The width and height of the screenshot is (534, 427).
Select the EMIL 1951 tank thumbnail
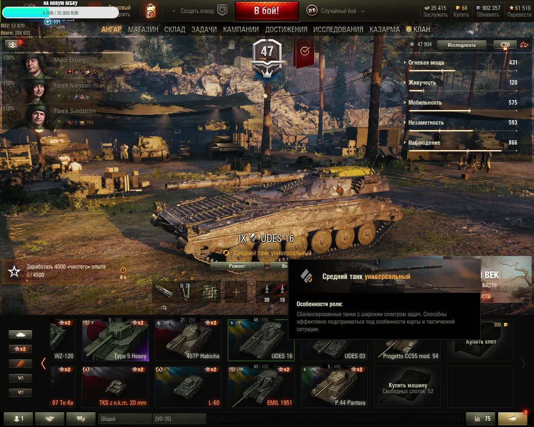261,387
